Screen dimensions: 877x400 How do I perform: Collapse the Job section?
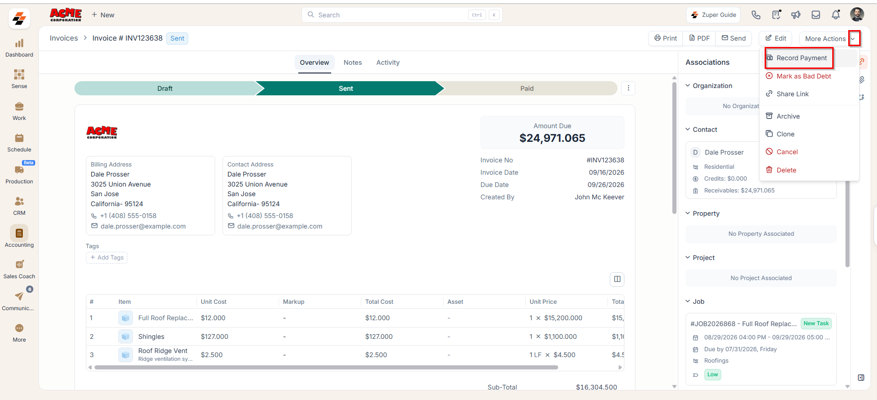(688, 301)
